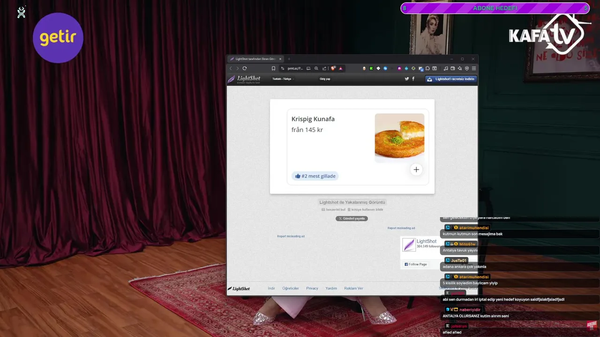This screenshot has width=600, height=337.
Task: Click the från 145 kr price text
Action: click(307, 130)
